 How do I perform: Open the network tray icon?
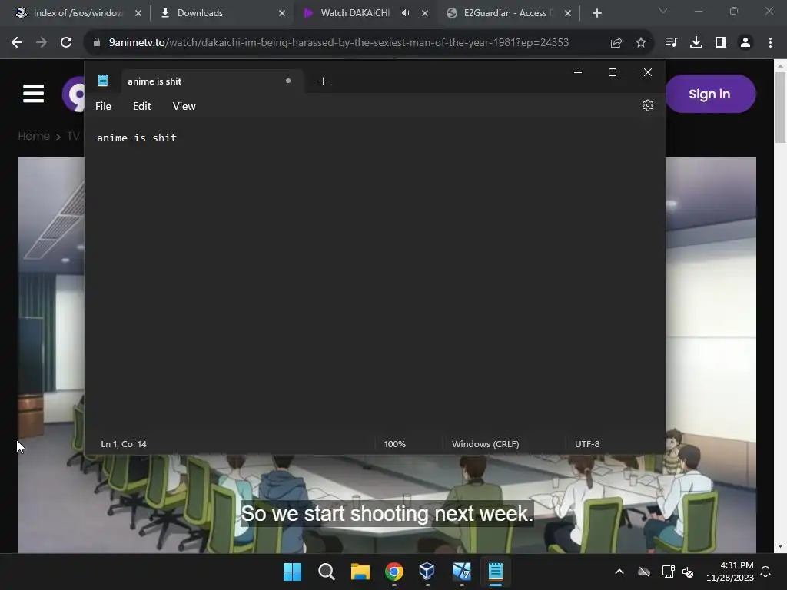(x=668, y=572)
